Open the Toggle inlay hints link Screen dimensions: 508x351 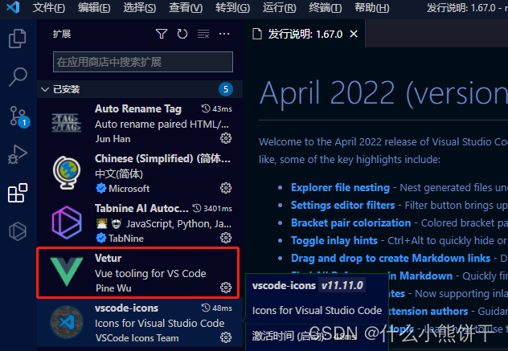(334, 241)
